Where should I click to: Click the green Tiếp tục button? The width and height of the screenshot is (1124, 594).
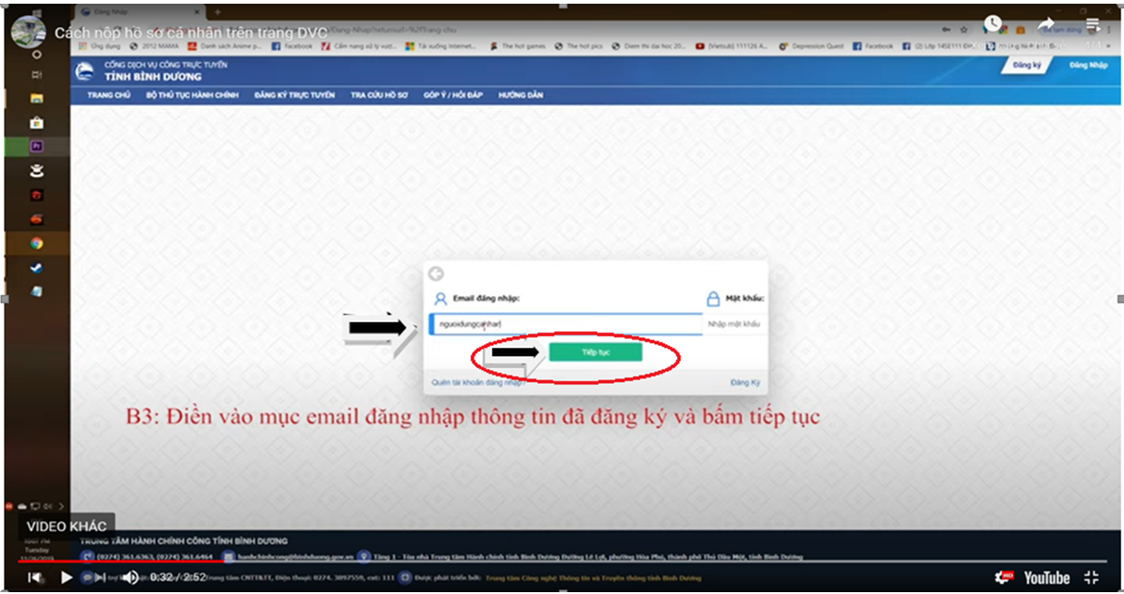tap(595, 353)
